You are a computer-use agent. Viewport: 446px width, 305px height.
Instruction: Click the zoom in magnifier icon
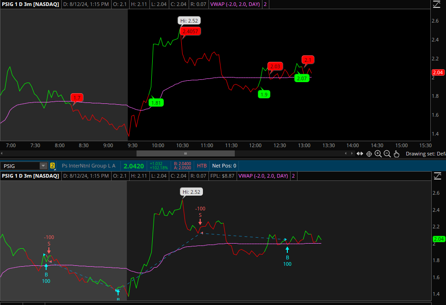378,154
